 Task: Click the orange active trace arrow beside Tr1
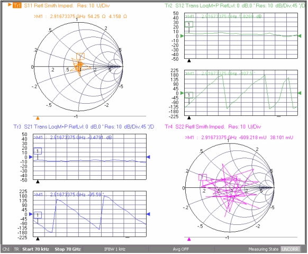pyautogui.click(x=10, y=5)
